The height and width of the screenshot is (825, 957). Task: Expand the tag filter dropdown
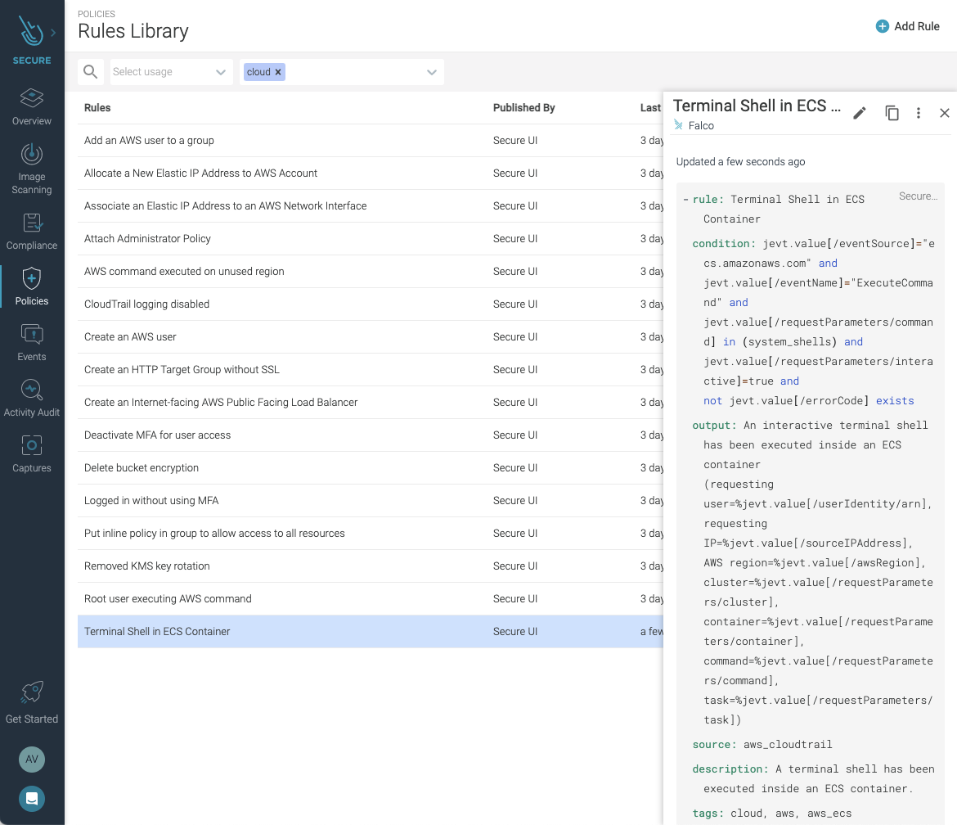pos(431,72)
